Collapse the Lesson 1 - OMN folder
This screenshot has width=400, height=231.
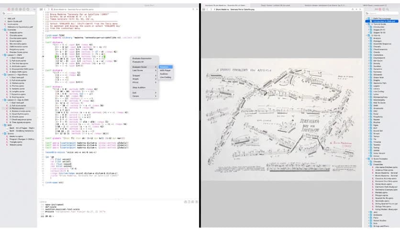[2, 55]
